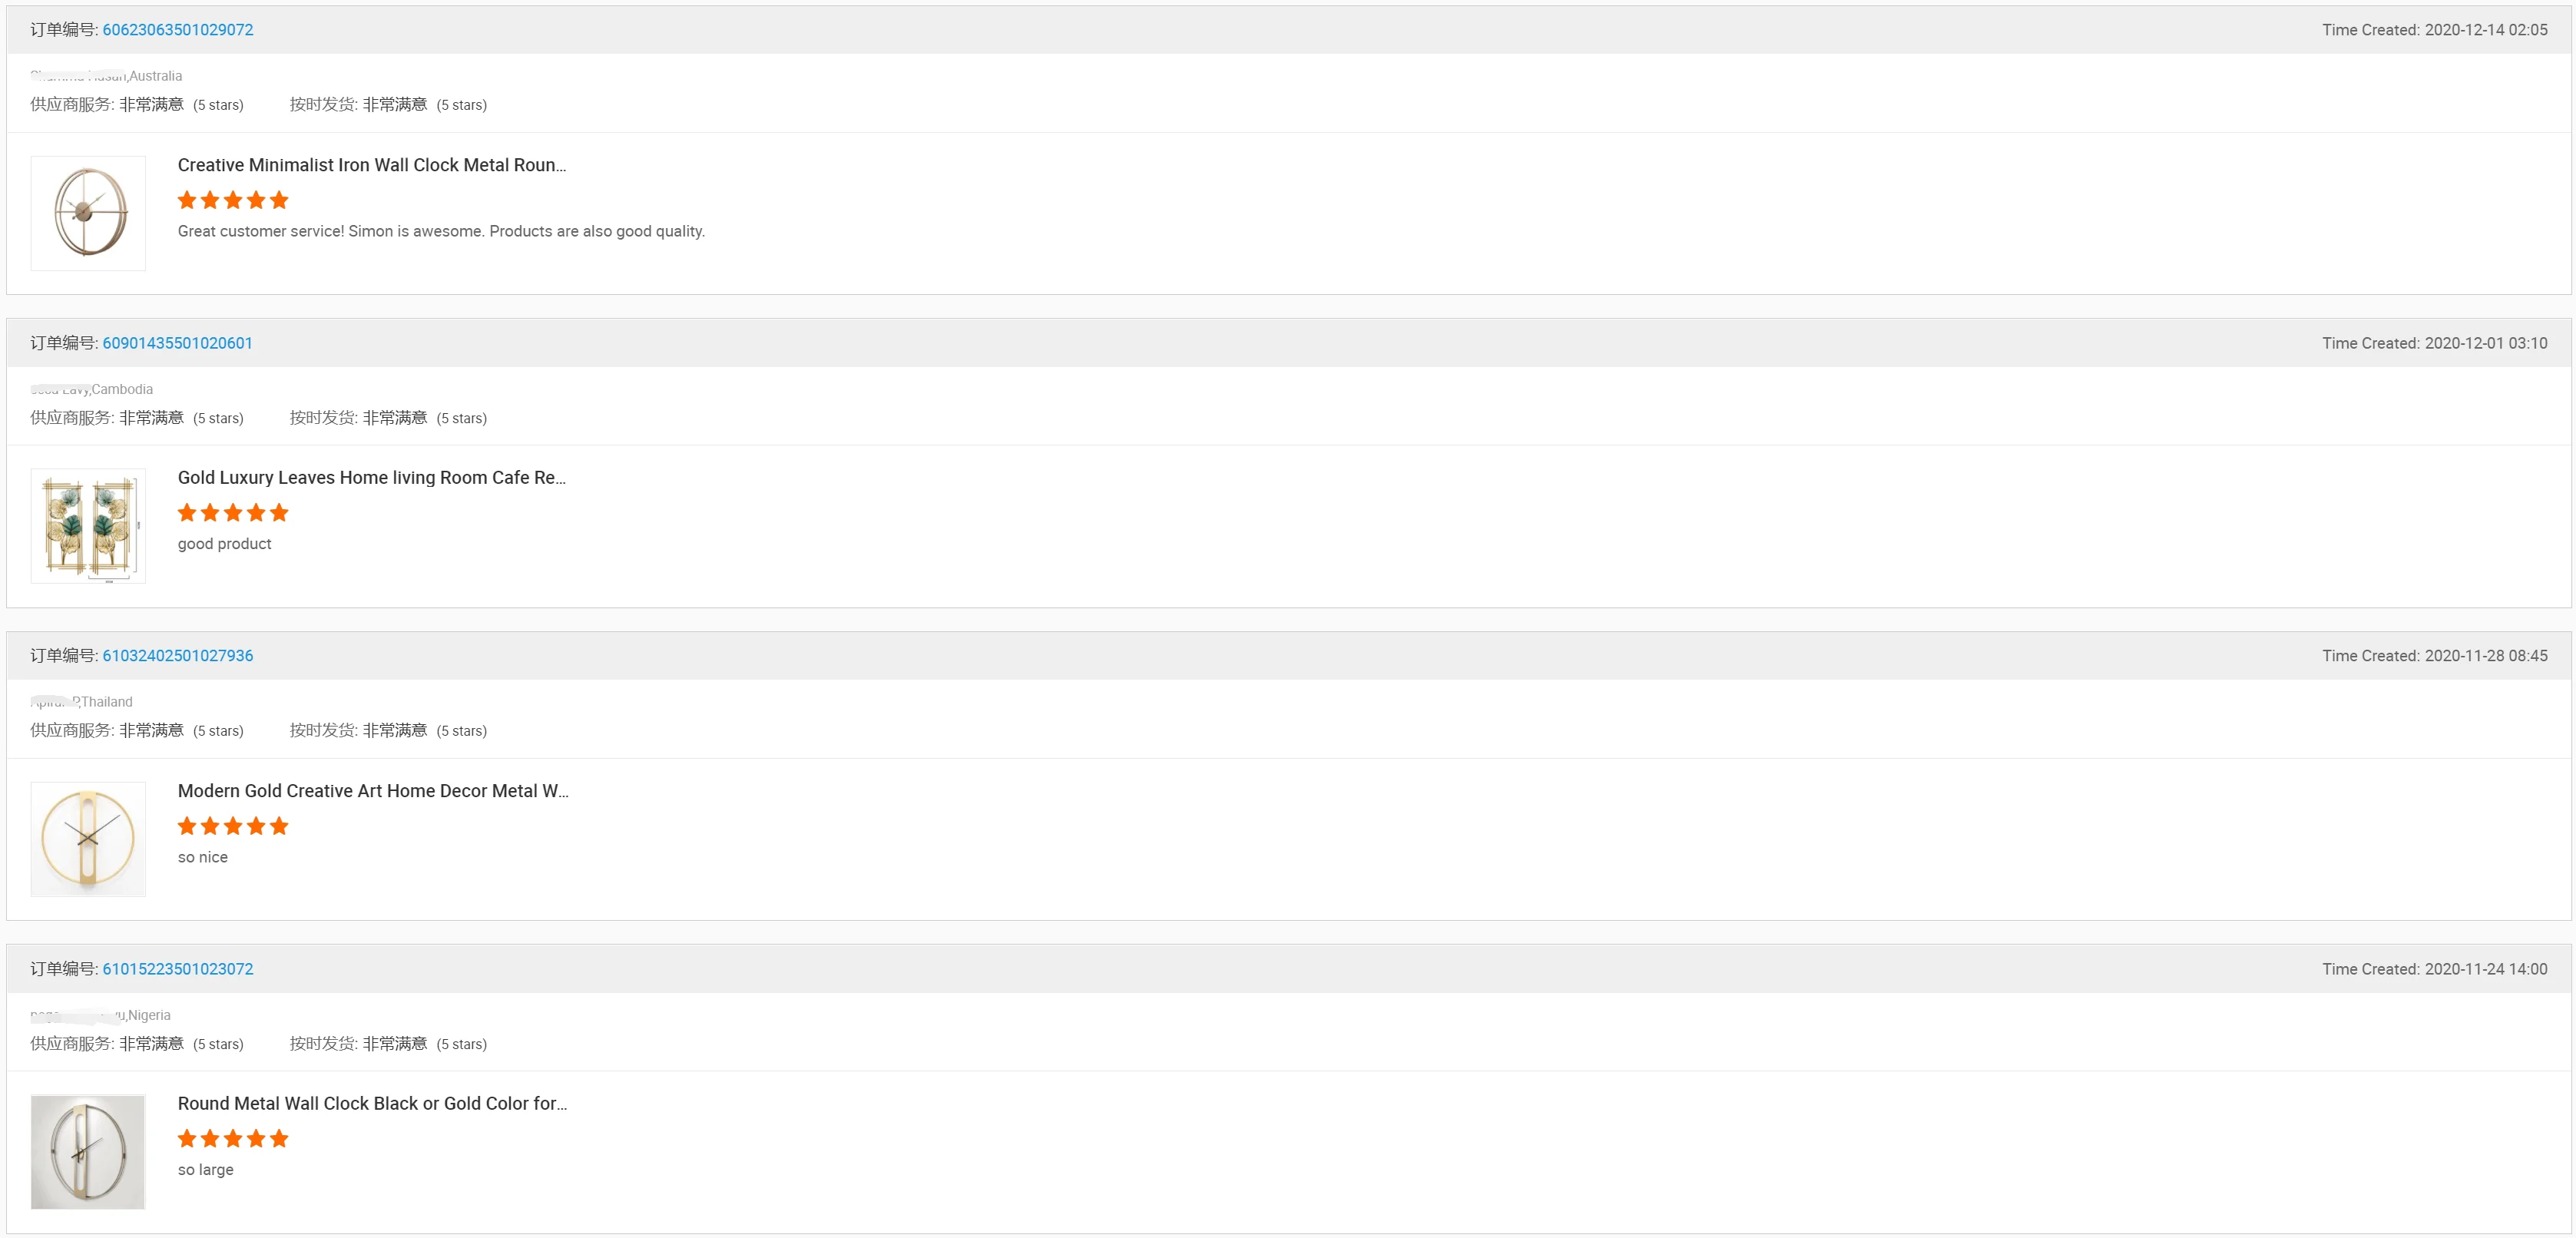
Task: Open Modern Gold Creative Art product title
Action: click(x=372, y=791)
